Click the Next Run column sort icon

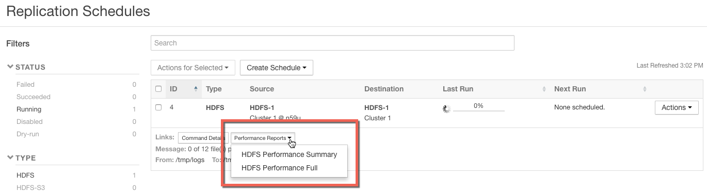click(x=645, y=89)
